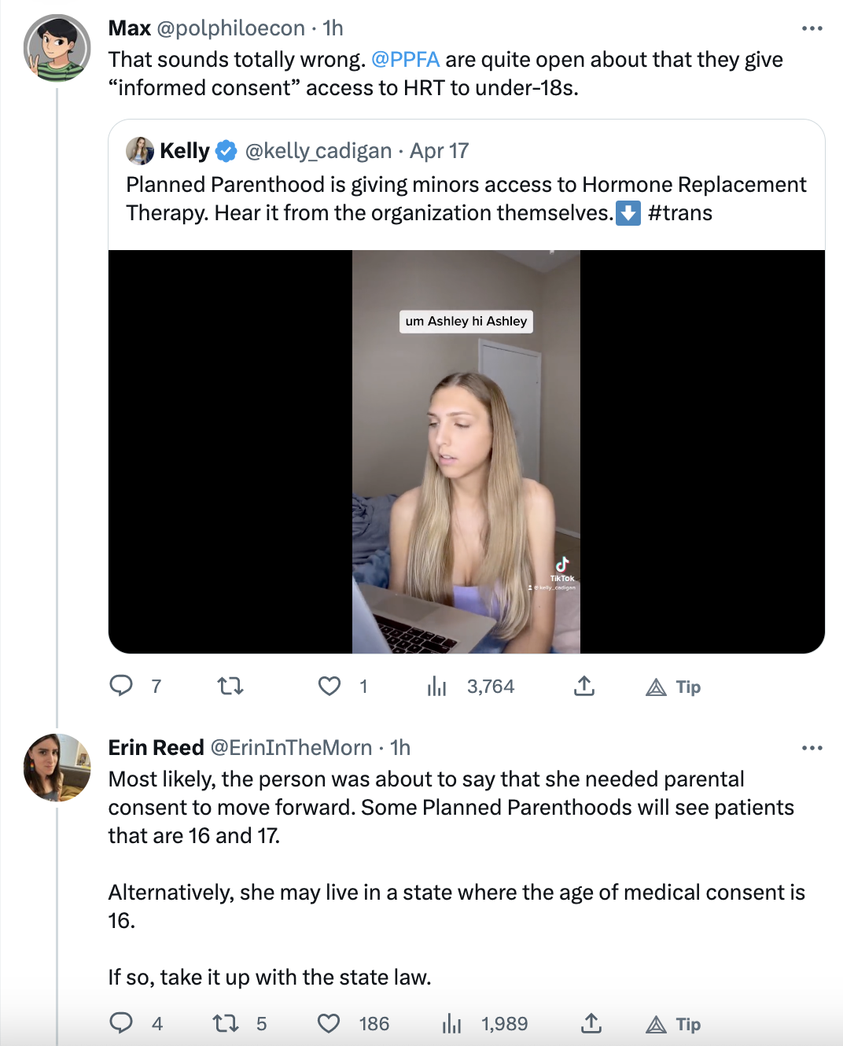Share Max's tweet
The width and height of the screenshot is (843, 1046).
coord(583,686)
